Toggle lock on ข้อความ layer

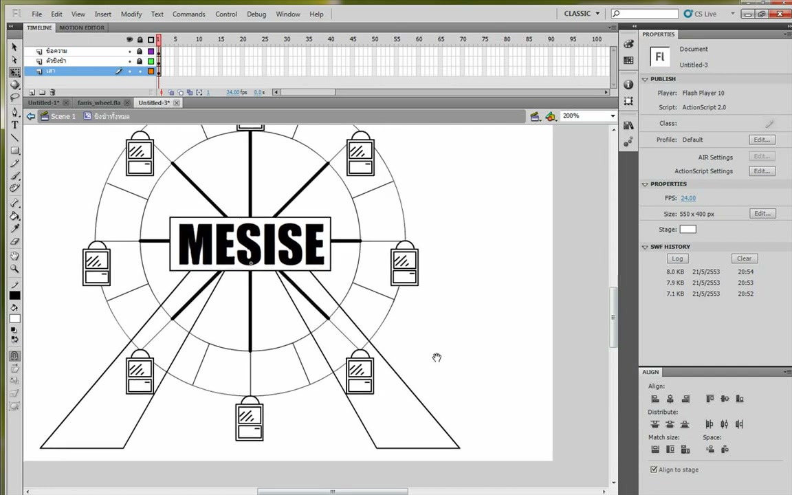click(140, 51)
